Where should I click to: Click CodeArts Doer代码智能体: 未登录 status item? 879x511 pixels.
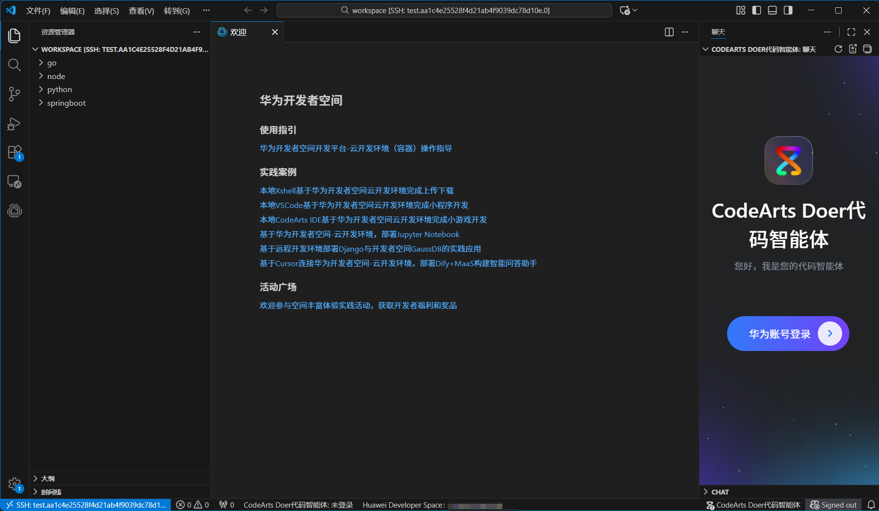pyautogui.click(x=299, y=505)
